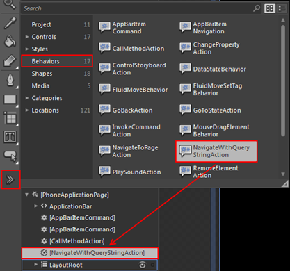
Task: Select PlaySoundAction behavior asset
Action: click(130, 172)
